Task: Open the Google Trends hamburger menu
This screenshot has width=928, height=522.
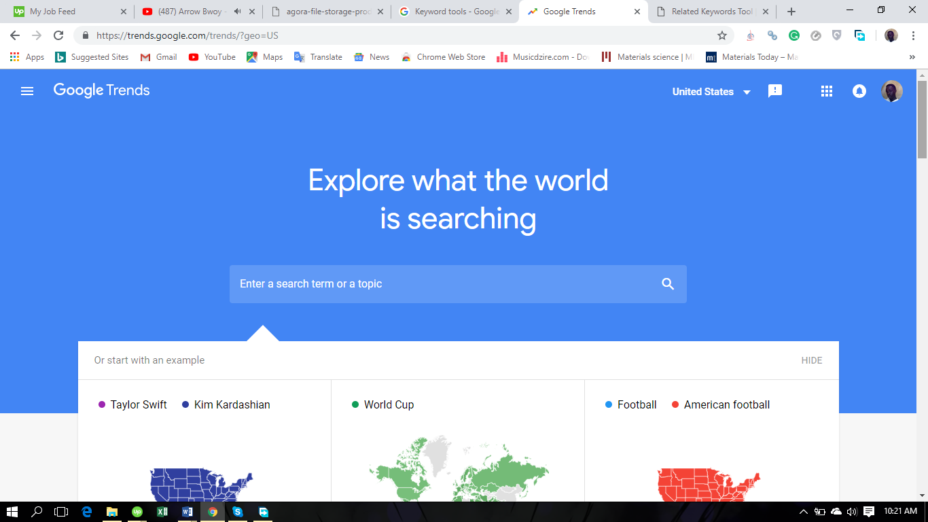Action: coord(27,91)
